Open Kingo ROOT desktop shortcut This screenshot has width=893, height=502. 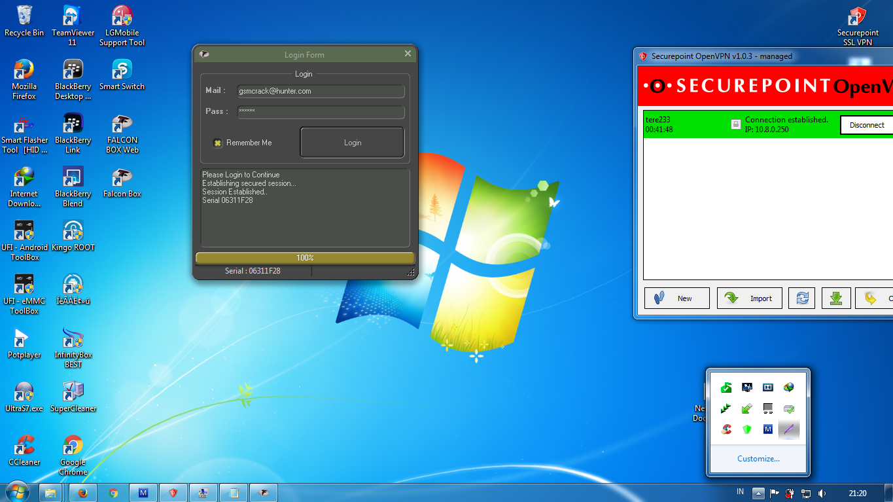click(x=73, y=236)
